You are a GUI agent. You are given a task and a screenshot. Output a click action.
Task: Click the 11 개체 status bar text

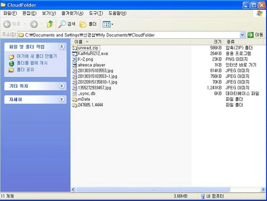7,196
